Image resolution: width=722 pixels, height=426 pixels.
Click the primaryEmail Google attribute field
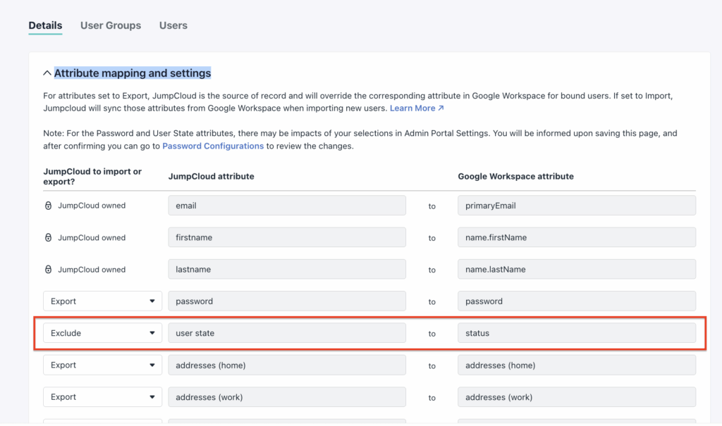click(x=577, y=206)
